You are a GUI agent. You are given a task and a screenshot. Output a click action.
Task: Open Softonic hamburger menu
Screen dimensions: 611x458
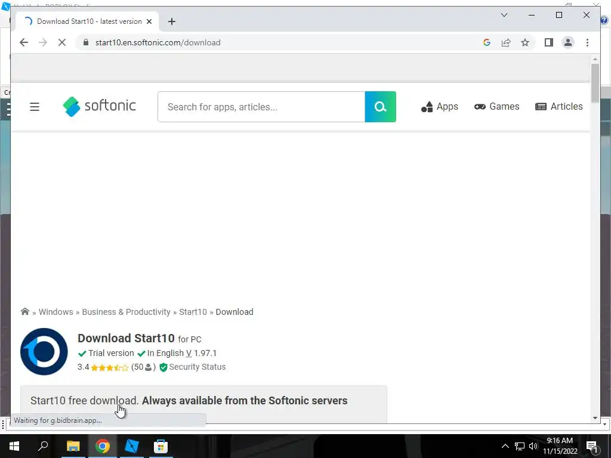(35, 107)
